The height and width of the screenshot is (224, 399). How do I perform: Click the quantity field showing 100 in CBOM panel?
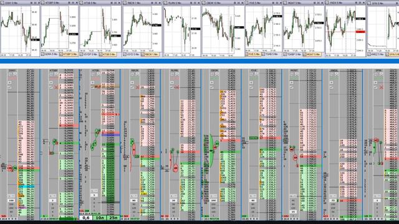tap(213, 200)
